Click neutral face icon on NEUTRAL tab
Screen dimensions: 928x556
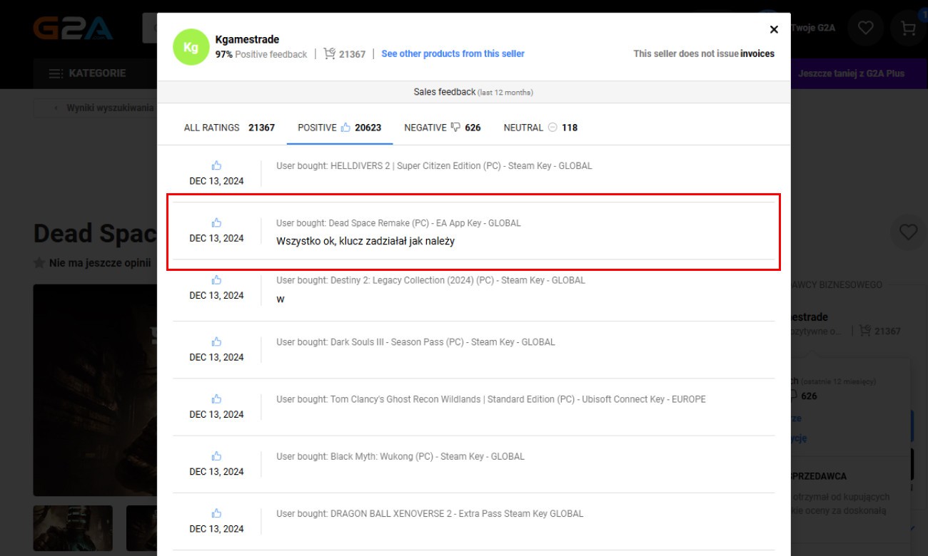pyautogui.click(x=553, y=128)
